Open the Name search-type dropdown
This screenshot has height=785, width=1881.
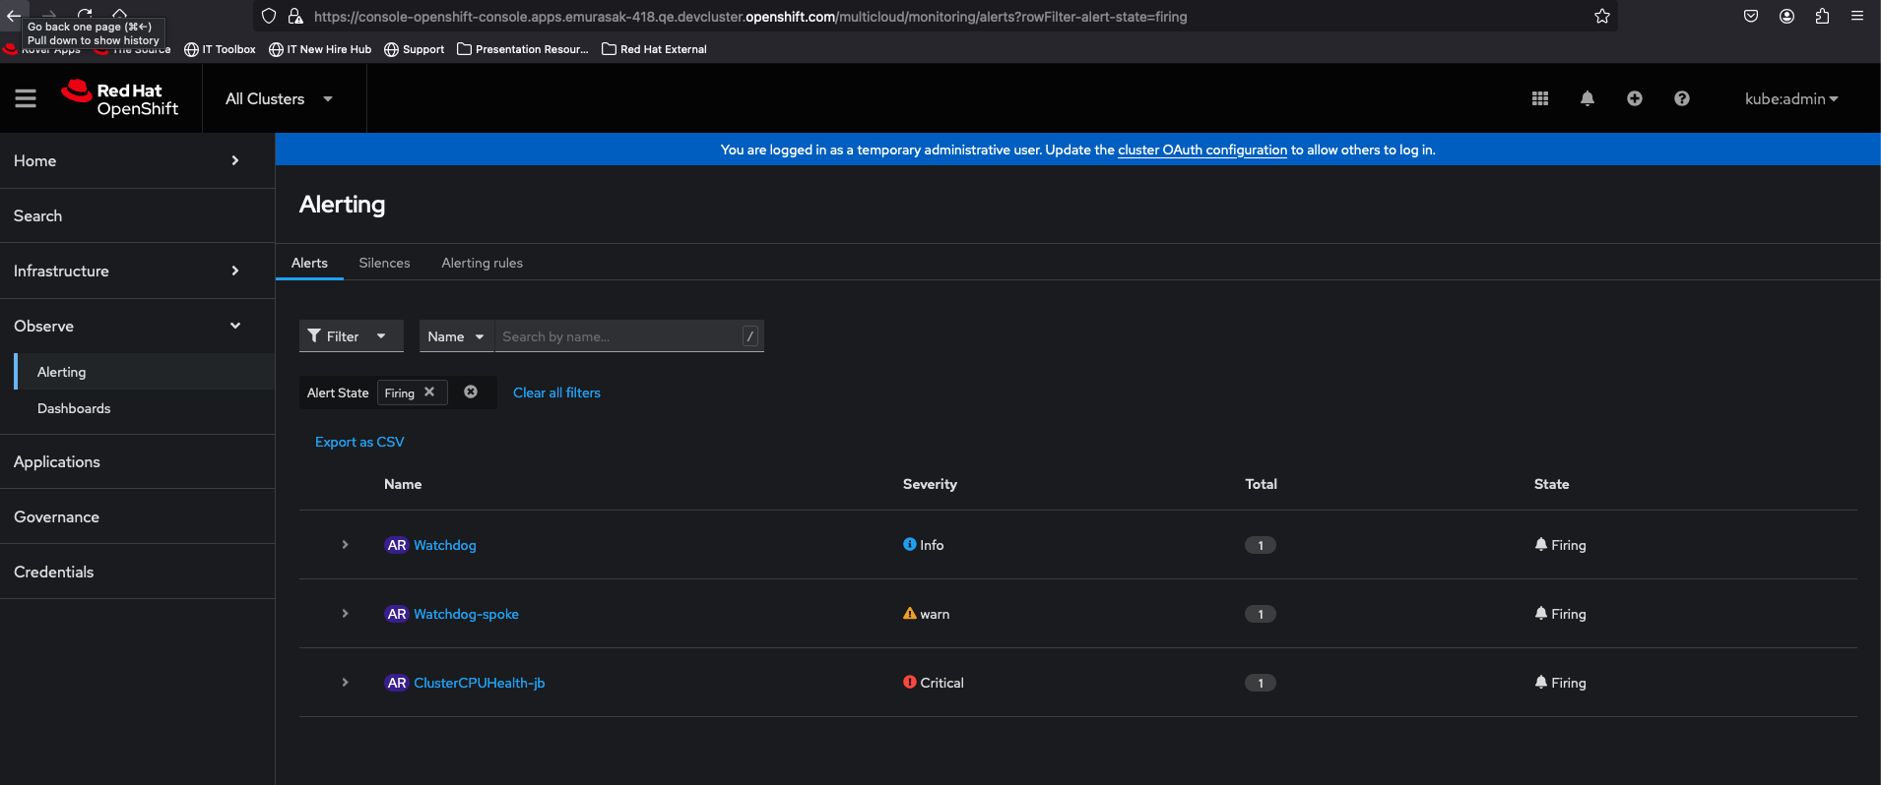click(x=457, y=336)
